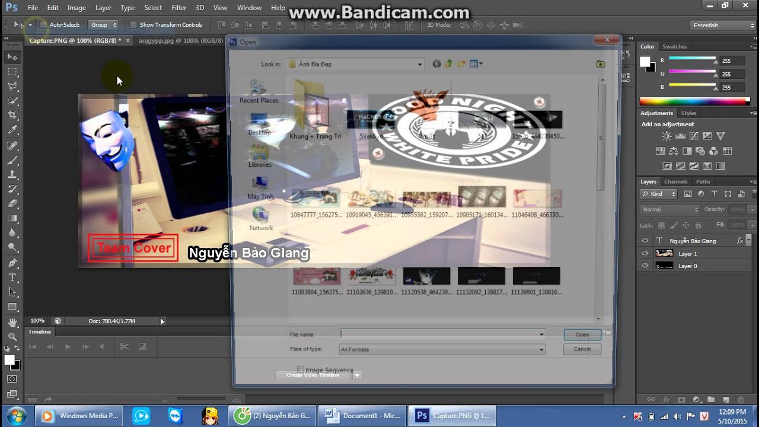This screenshot has height=427, width=759.
Task: Click the Open button in dialog
Action: (x=582, y=334)
